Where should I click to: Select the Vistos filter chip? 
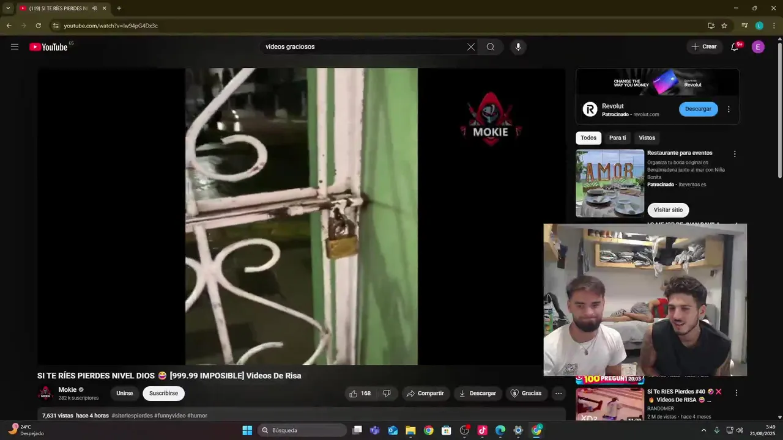647,138
